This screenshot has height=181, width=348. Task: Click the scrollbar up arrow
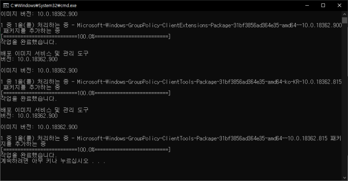[x=345, y=14]
